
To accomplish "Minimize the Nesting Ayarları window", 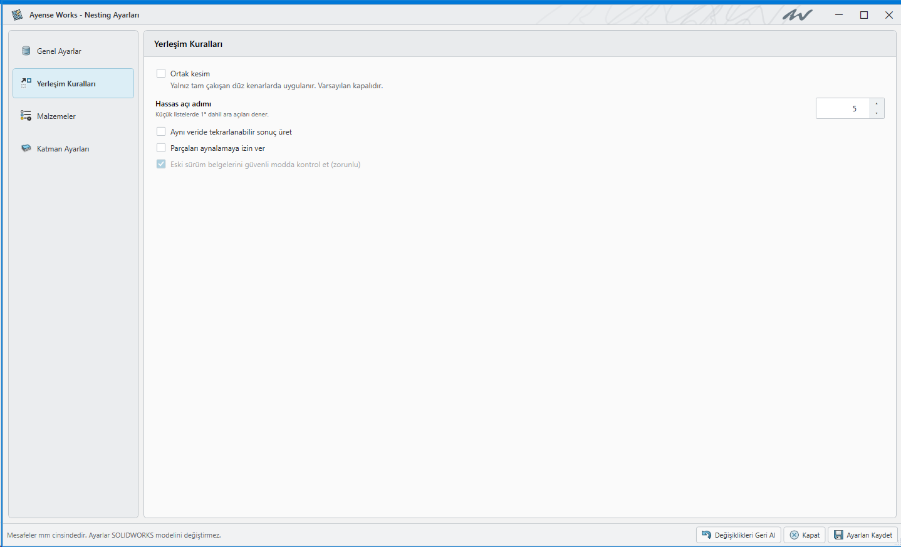I will (x=839, y=14).
